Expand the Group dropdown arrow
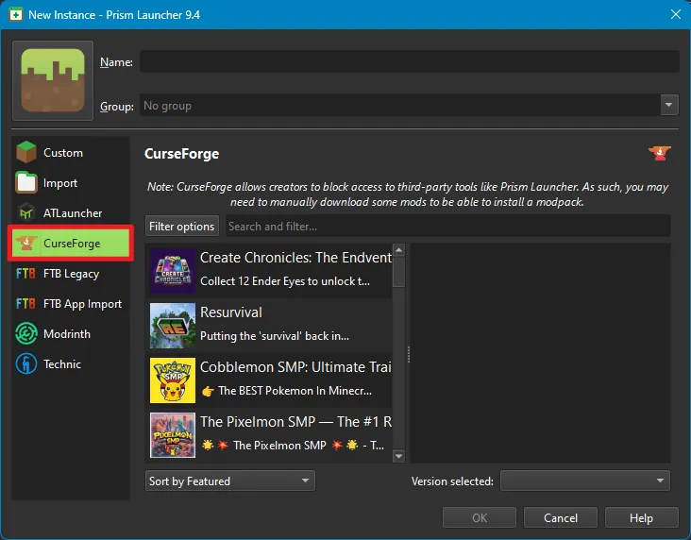This screenshot has height=540, width=691. point(669,105)
